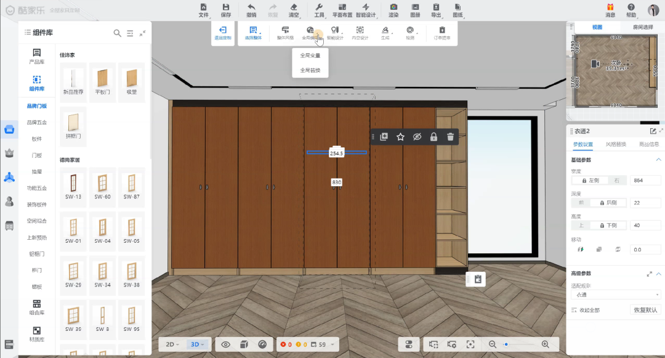Lock the selected object

(433, 137)
